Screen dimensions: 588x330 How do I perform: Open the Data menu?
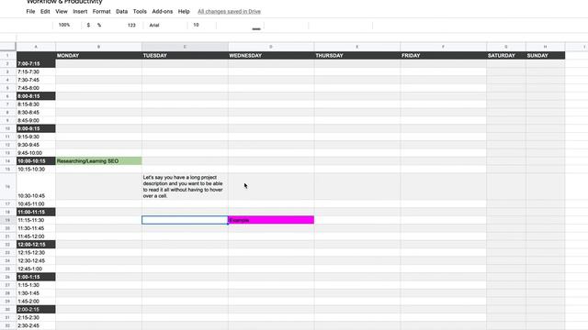click(121, 12)
